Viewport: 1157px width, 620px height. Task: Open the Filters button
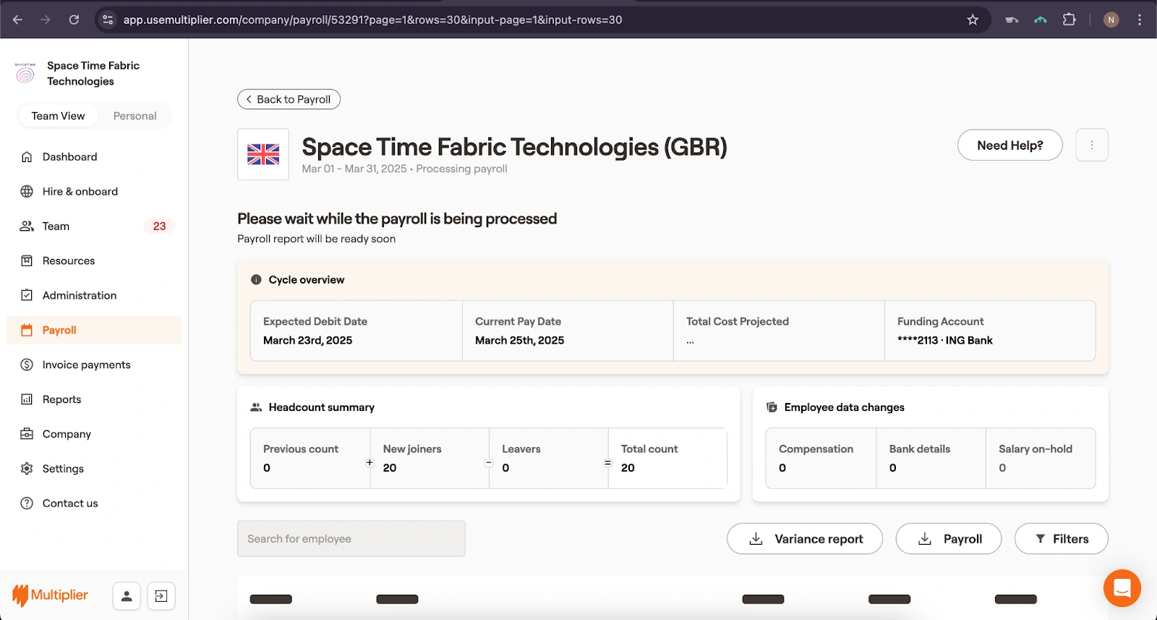1062,539
